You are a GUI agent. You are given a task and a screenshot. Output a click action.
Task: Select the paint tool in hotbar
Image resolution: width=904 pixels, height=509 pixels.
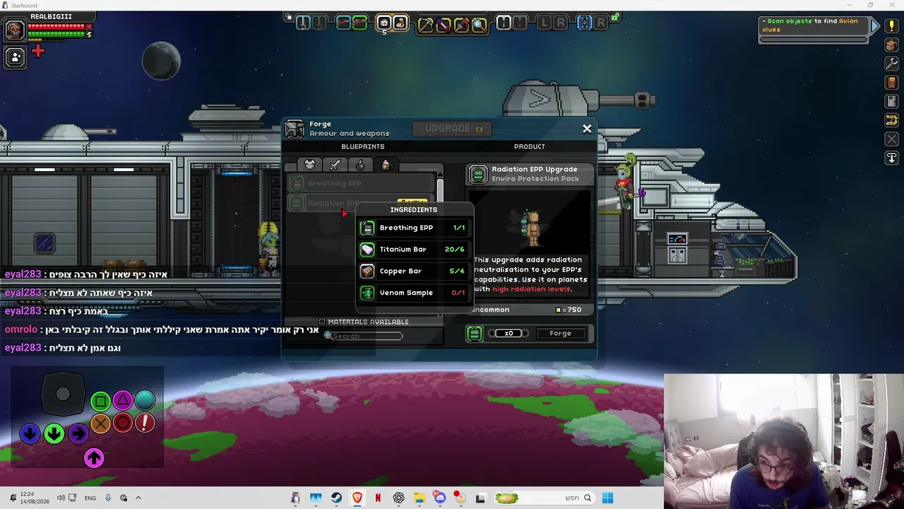461,25
